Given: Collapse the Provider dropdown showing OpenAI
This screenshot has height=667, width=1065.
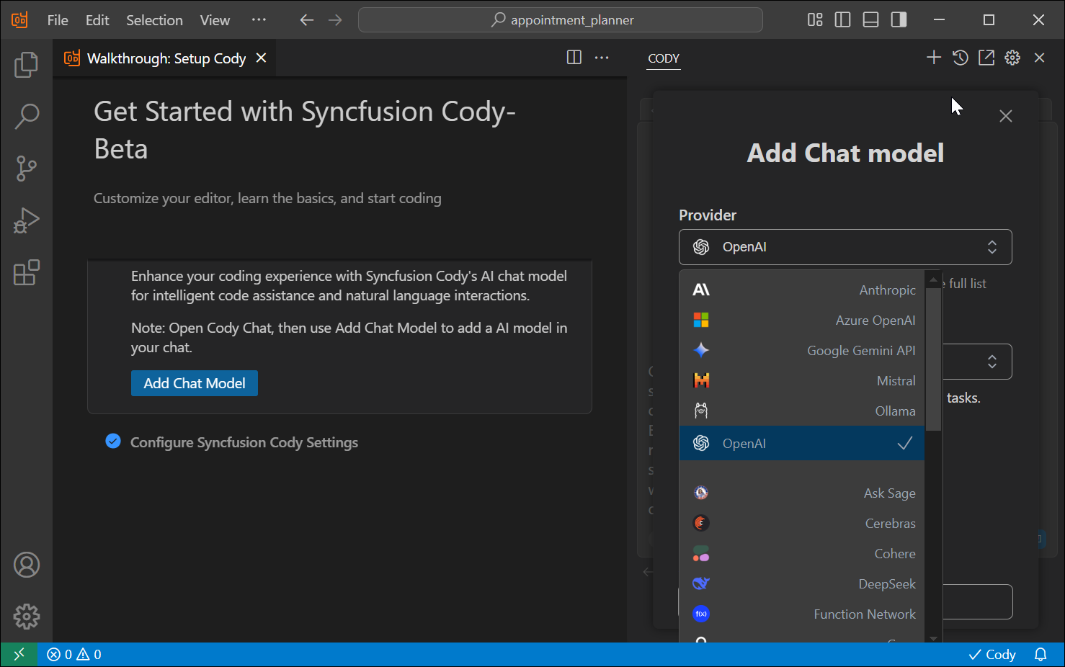Looking at the screenshot, I should 845,247.
